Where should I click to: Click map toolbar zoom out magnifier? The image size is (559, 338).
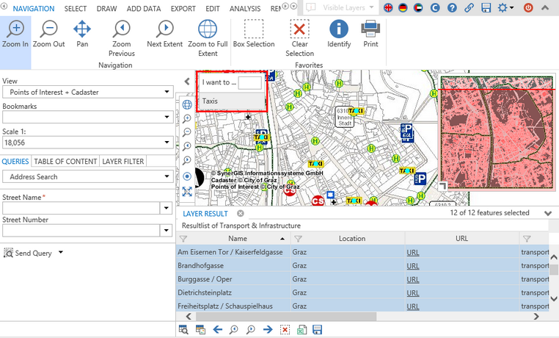point(187,132)
